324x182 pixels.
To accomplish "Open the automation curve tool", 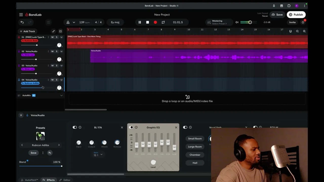I will [53, 31].
